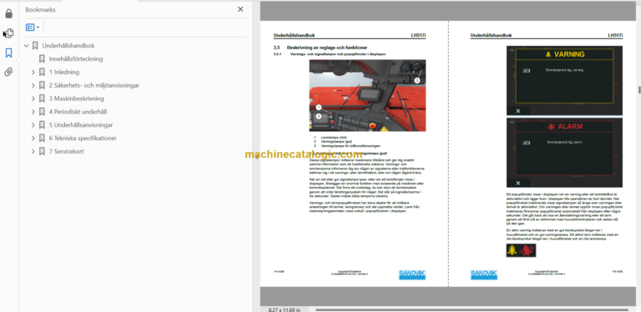Click the 8.27 x 11.69 in page size readout
The width and height of the screenshot is (641, 312).
pos(284,309)
